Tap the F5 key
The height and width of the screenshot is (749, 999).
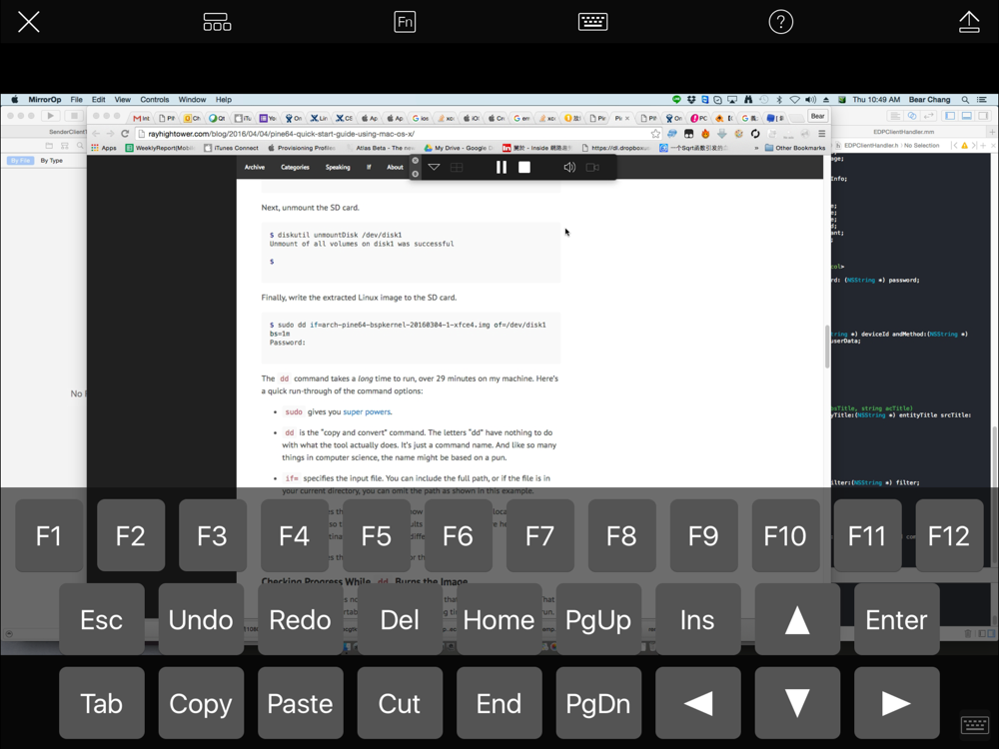point(376,535)
